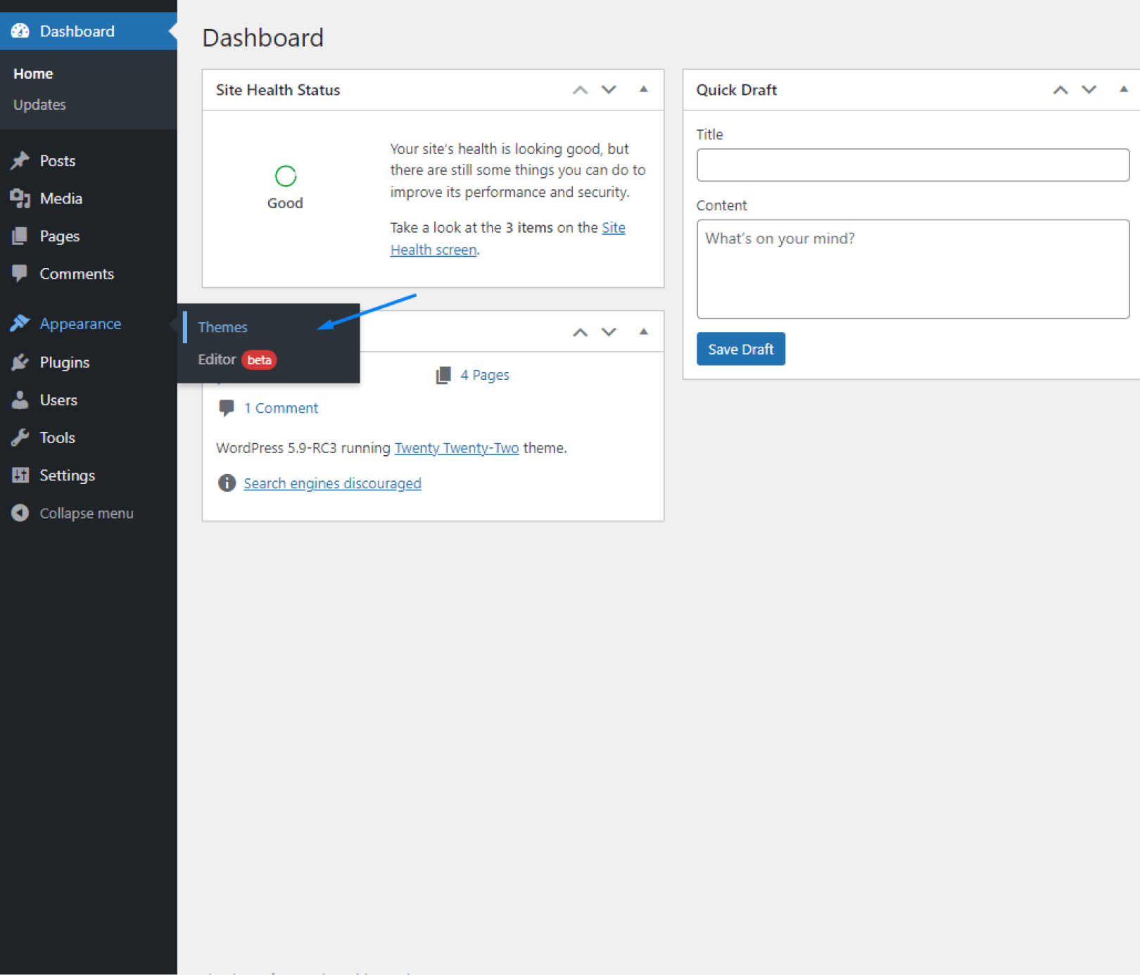Click the info icon beside Search engines discouraged
The height and width of the screenshot is (975, 1140).
[227, 483]
